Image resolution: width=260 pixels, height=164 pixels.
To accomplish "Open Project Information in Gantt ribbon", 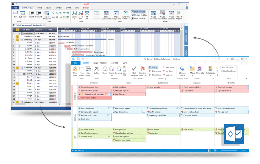I will coord(162,15).
